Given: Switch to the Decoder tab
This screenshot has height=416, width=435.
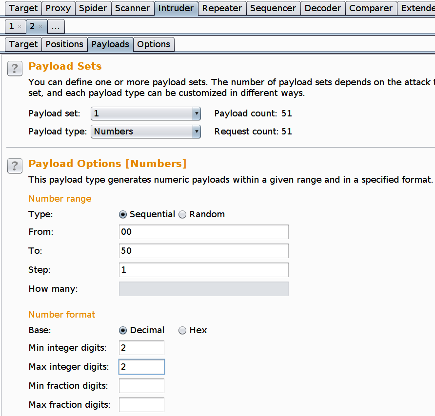Looking at the screenshot, I should (323, 8).
